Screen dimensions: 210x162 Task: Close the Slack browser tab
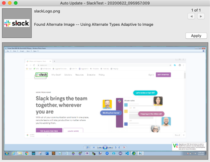(x=50, y=61)
